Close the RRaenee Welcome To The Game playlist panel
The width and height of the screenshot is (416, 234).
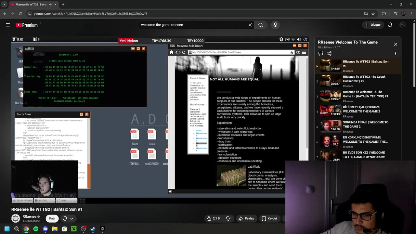[x=396, y=44]
